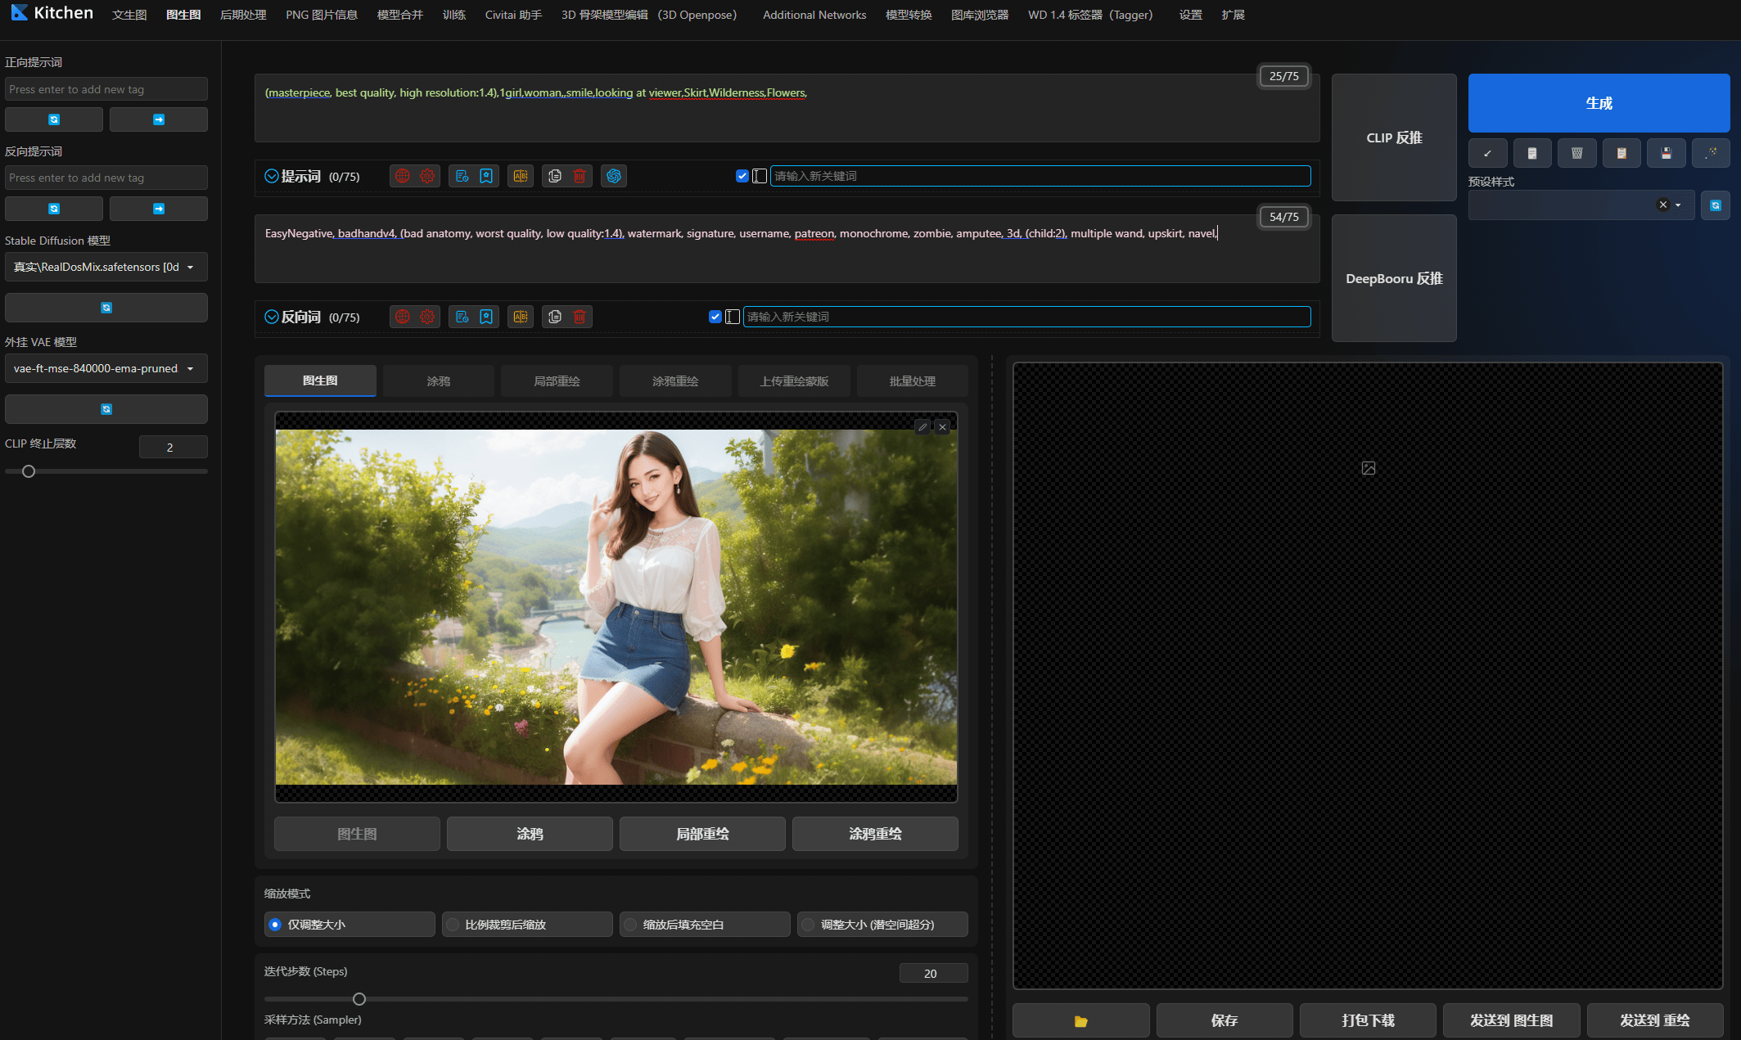This screenshot has width=1741, height=1040.
Task: Switch to the 文生图 tab
Action: click(129, 15)
